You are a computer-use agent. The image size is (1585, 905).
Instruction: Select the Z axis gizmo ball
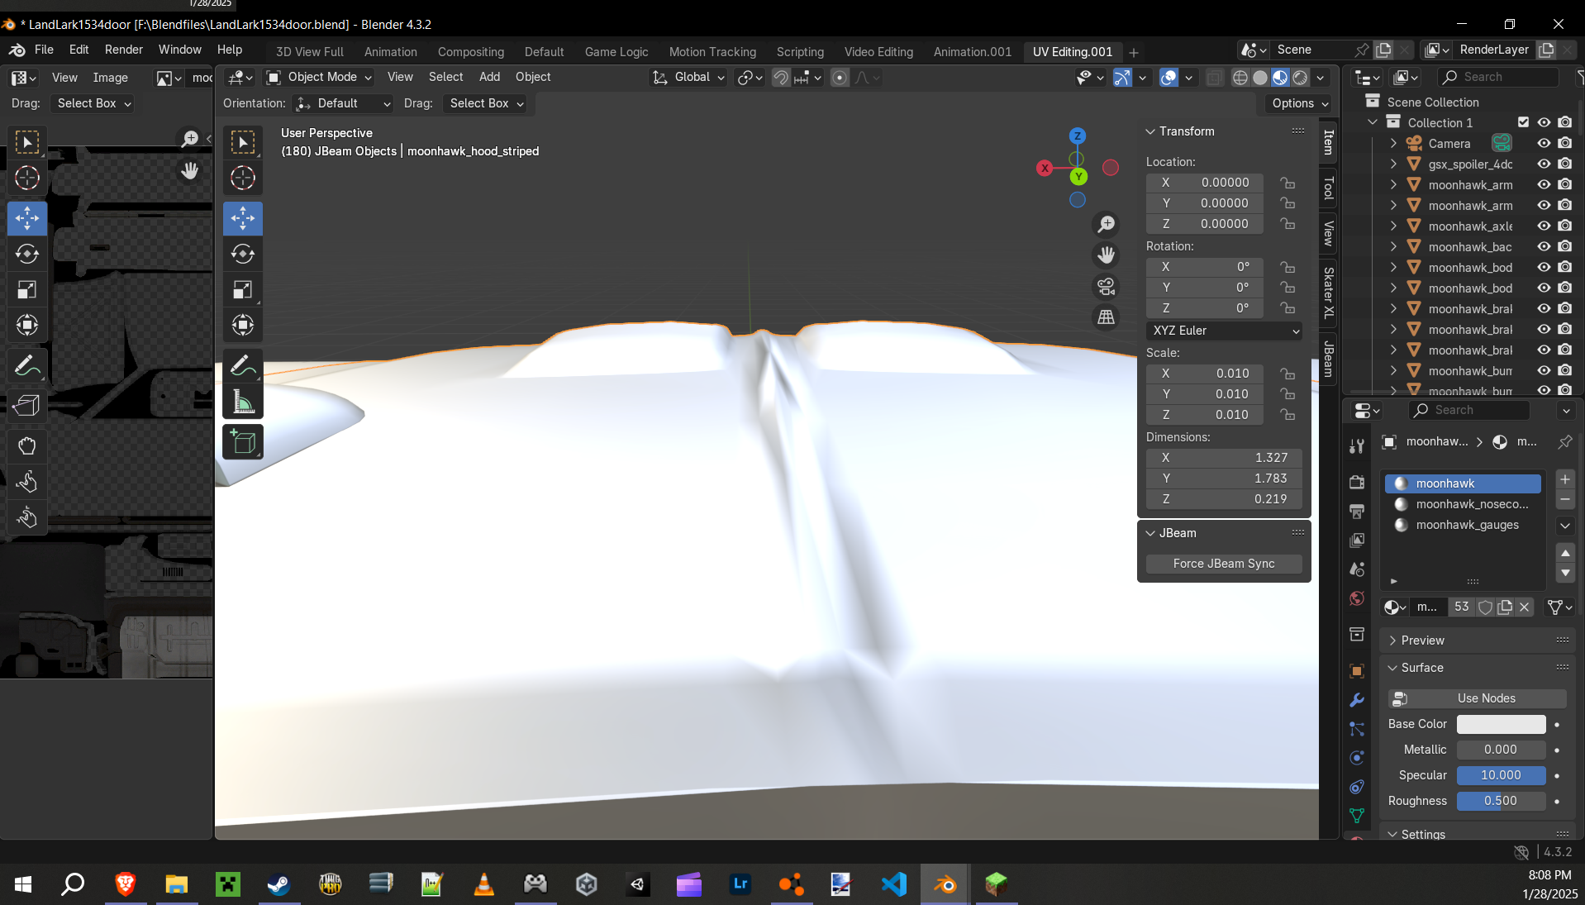(1078, 136)
